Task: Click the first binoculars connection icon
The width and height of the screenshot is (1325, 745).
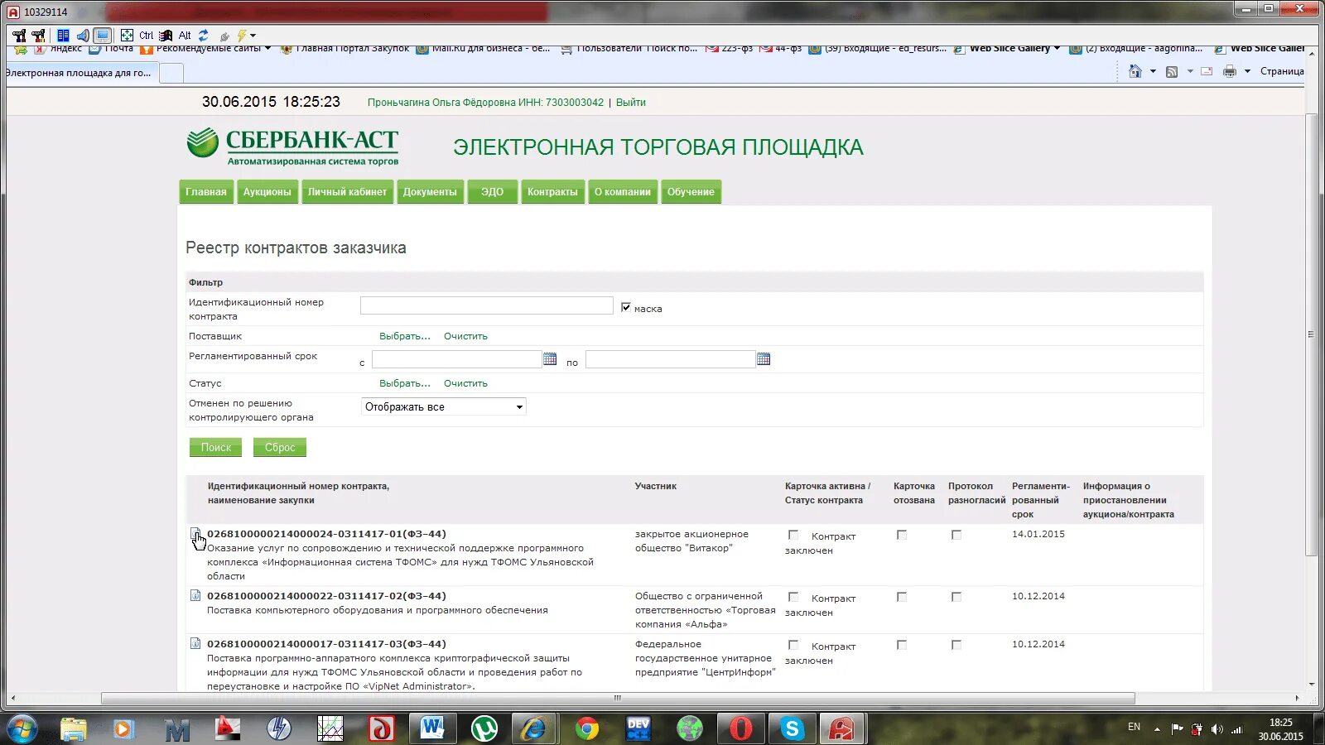Action: click(19, 36)
